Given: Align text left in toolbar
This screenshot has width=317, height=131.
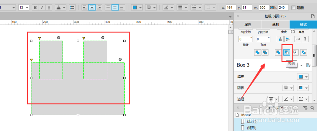Looking at the screenshot, I should (x=85, y=8).
